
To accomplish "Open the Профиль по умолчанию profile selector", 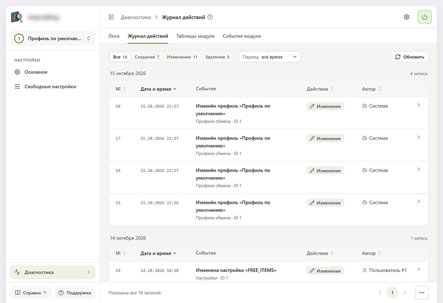I will point(53,38).
